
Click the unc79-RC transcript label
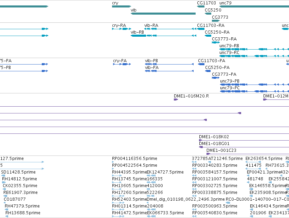[229, 53]
